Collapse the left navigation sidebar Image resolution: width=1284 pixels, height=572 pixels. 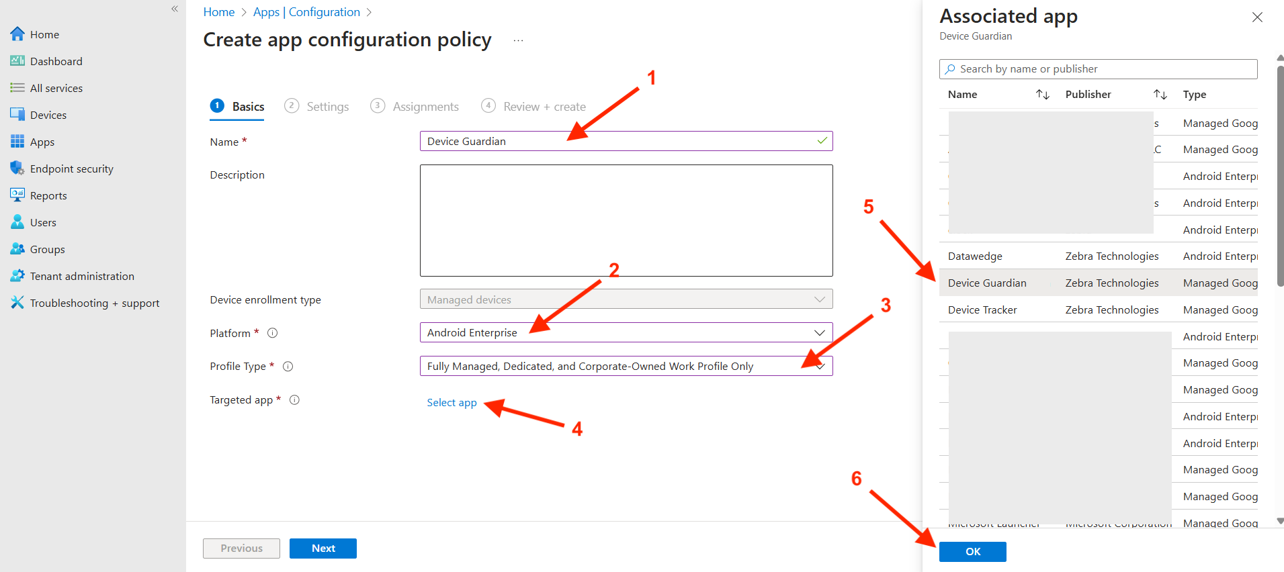tap(175, 9)
